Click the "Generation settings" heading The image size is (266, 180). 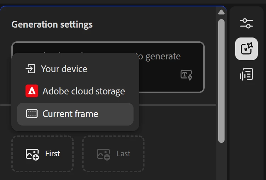pyautogui.click(x=52, y=25)
